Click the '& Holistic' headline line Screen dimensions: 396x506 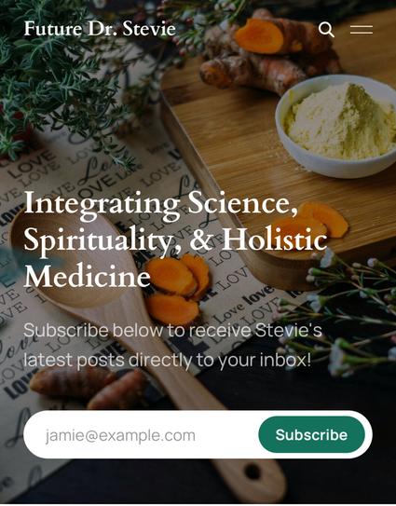[x=258, y=239]
